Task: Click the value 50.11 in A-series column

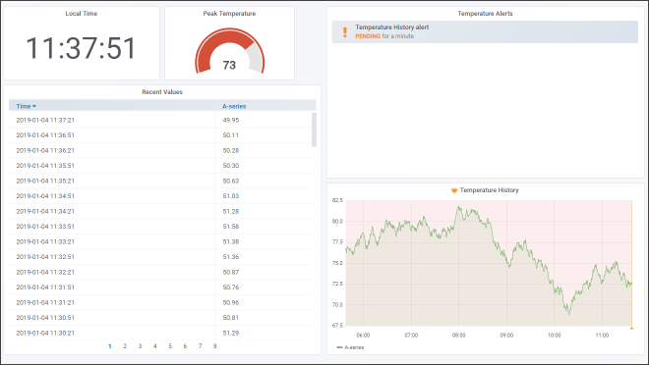Action: point(231,135)
